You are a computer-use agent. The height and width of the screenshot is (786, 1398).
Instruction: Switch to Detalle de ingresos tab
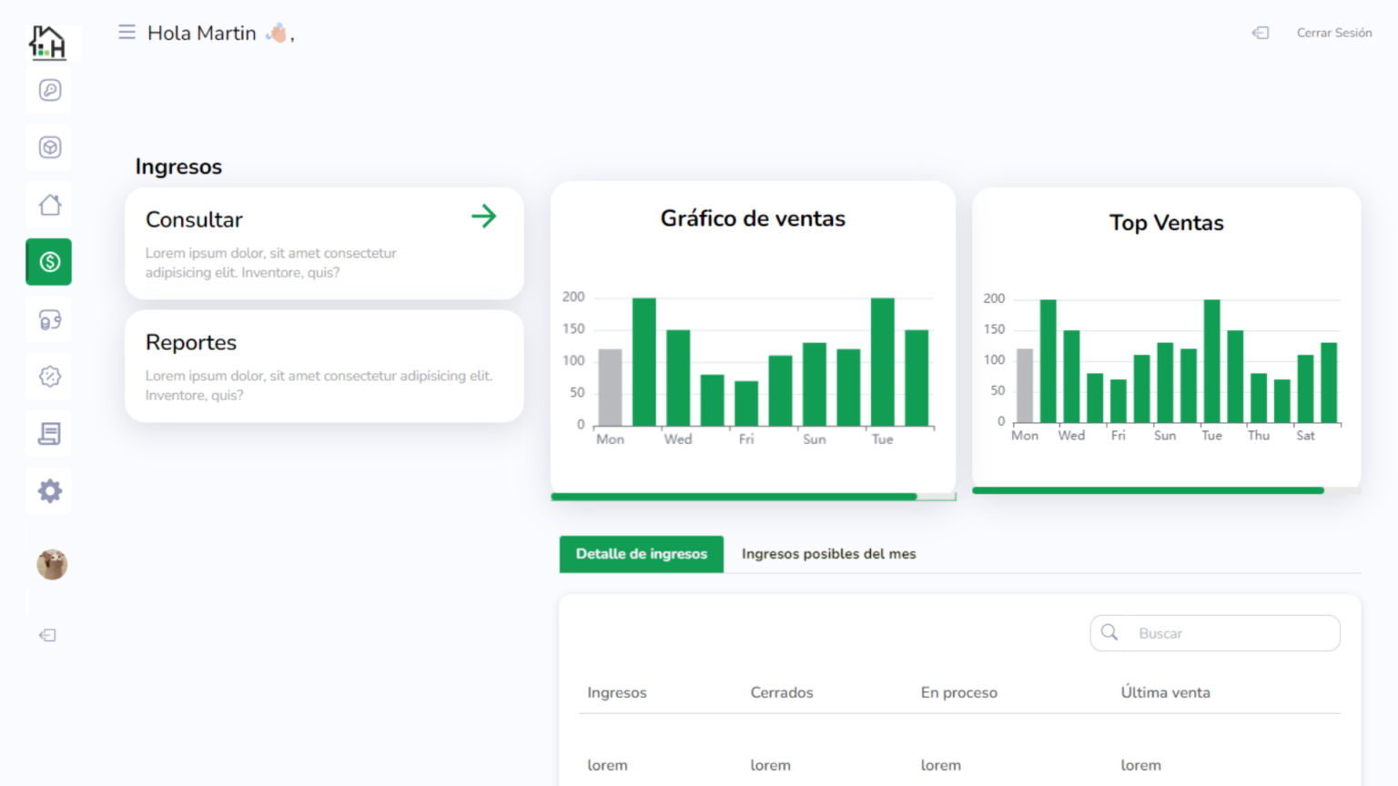641,554
